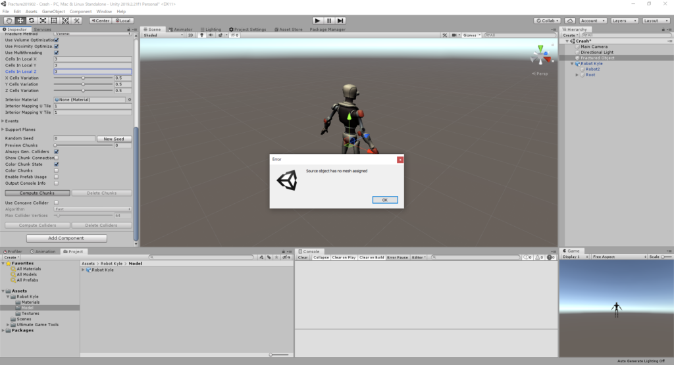Open the GameObject menu
Screen dimensions: 674x365
[x=53, y=12]
